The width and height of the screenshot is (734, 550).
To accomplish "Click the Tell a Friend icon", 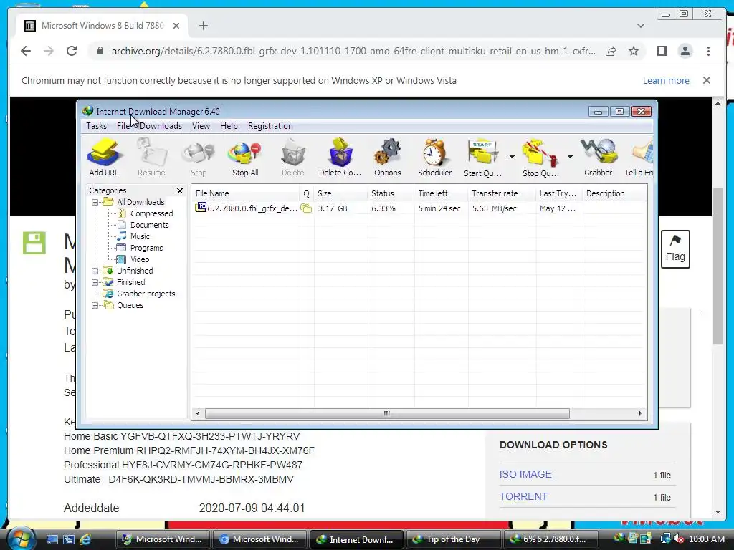I will click(639, 157).
